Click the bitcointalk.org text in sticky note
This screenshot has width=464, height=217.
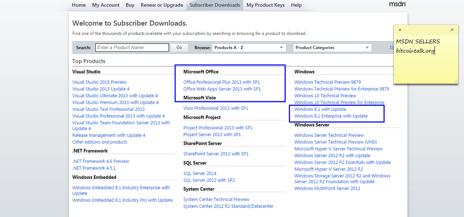[x=415, y=51]
